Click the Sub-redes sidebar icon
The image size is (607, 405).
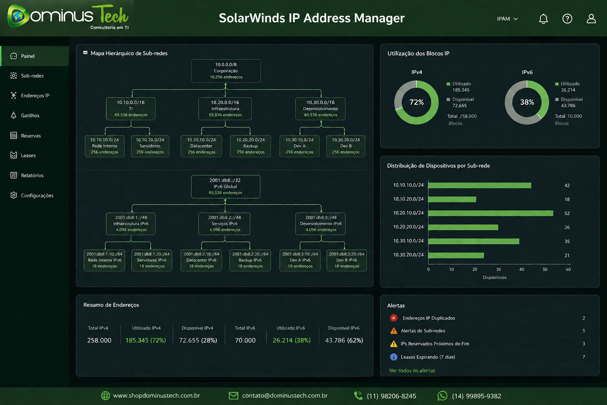[x=13, y=76]
